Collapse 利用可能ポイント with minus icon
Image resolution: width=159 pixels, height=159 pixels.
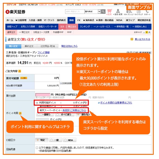click(37, 103)
